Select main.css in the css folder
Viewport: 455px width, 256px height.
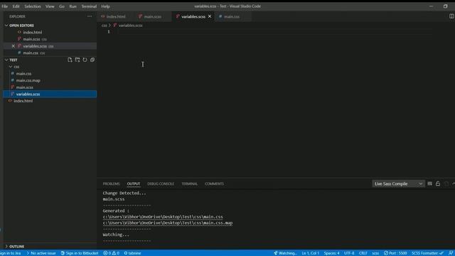point(50,74)
